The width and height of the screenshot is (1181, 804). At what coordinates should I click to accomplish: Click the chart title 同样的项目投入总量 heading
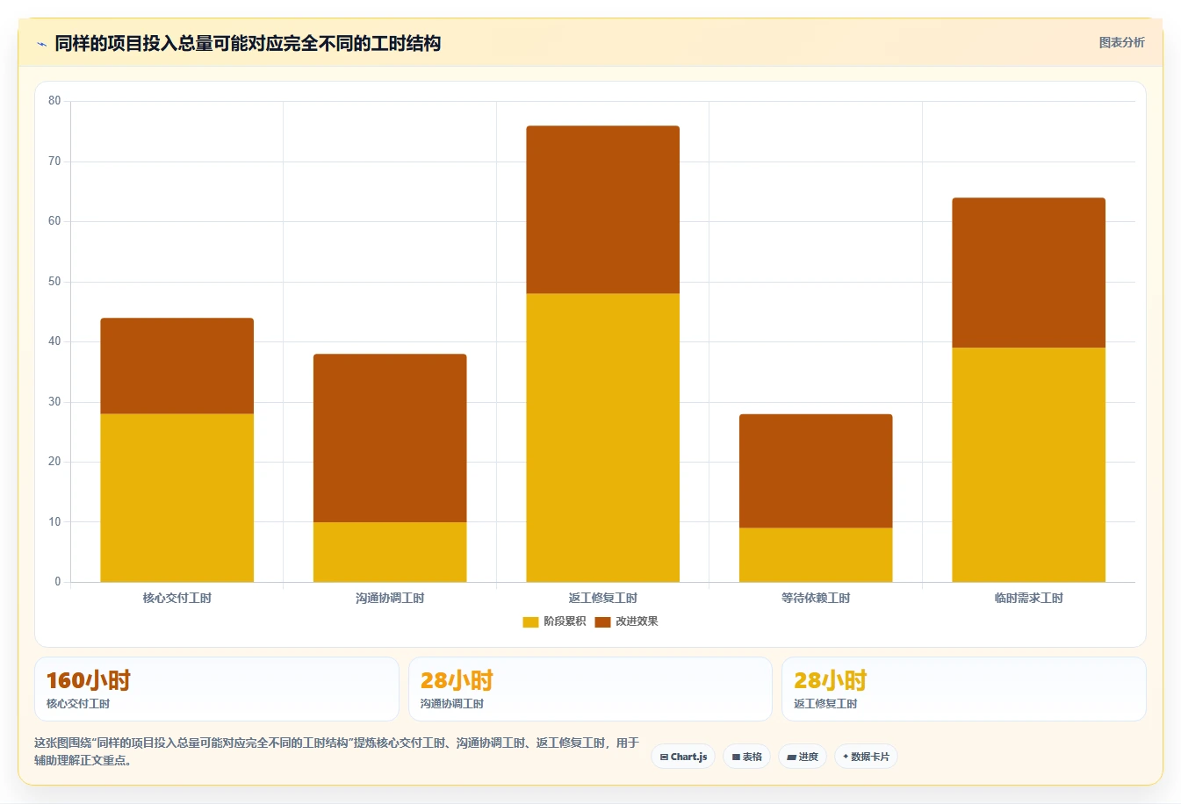248,43
